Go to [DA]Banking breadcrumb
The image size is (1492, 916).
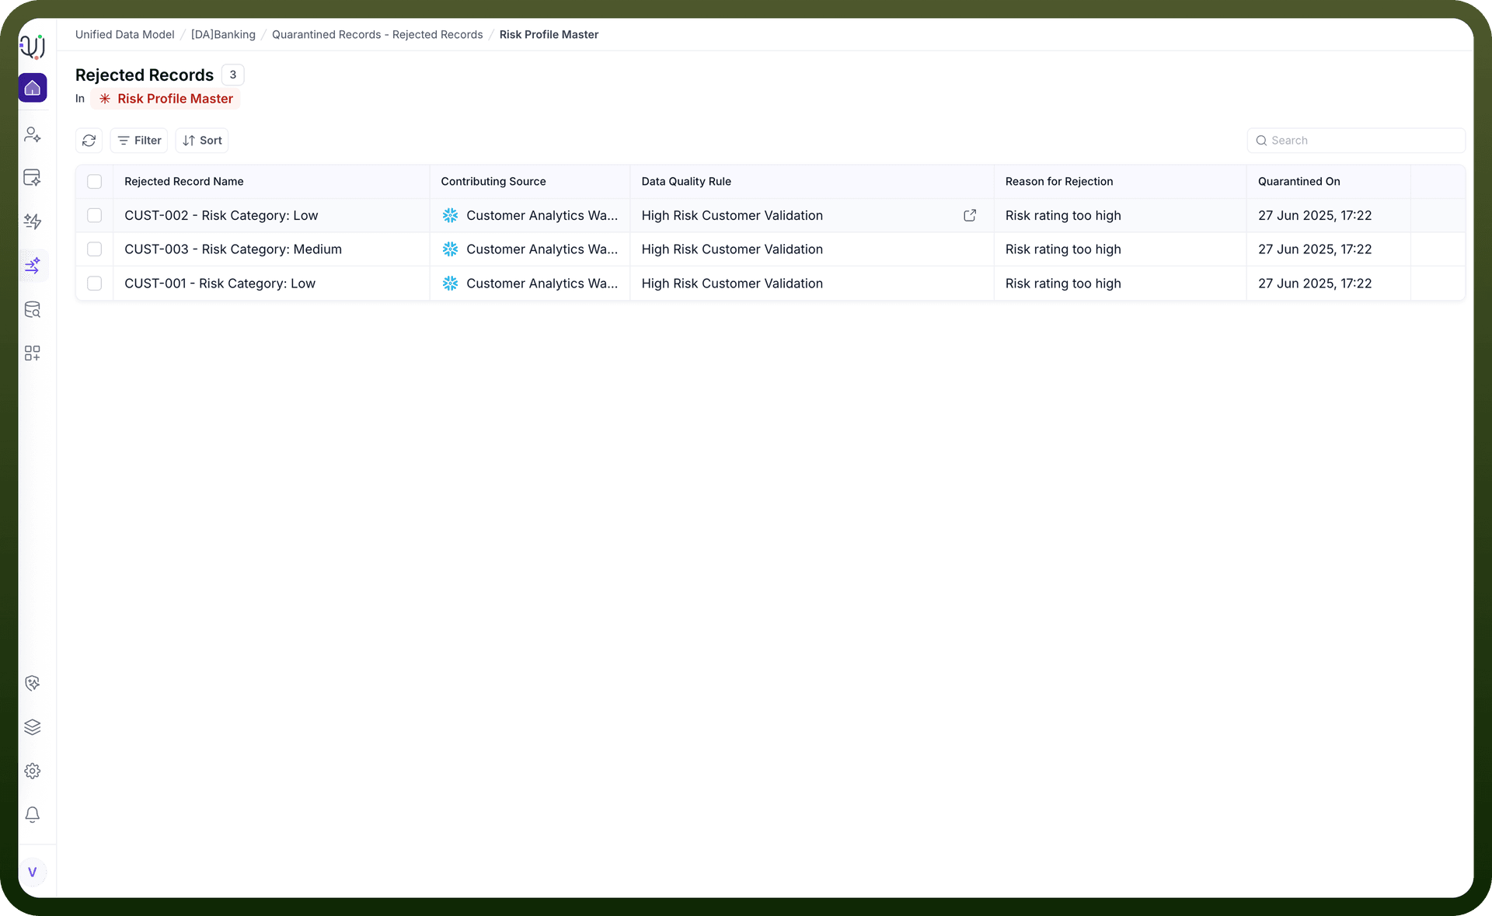click(223, 35)
